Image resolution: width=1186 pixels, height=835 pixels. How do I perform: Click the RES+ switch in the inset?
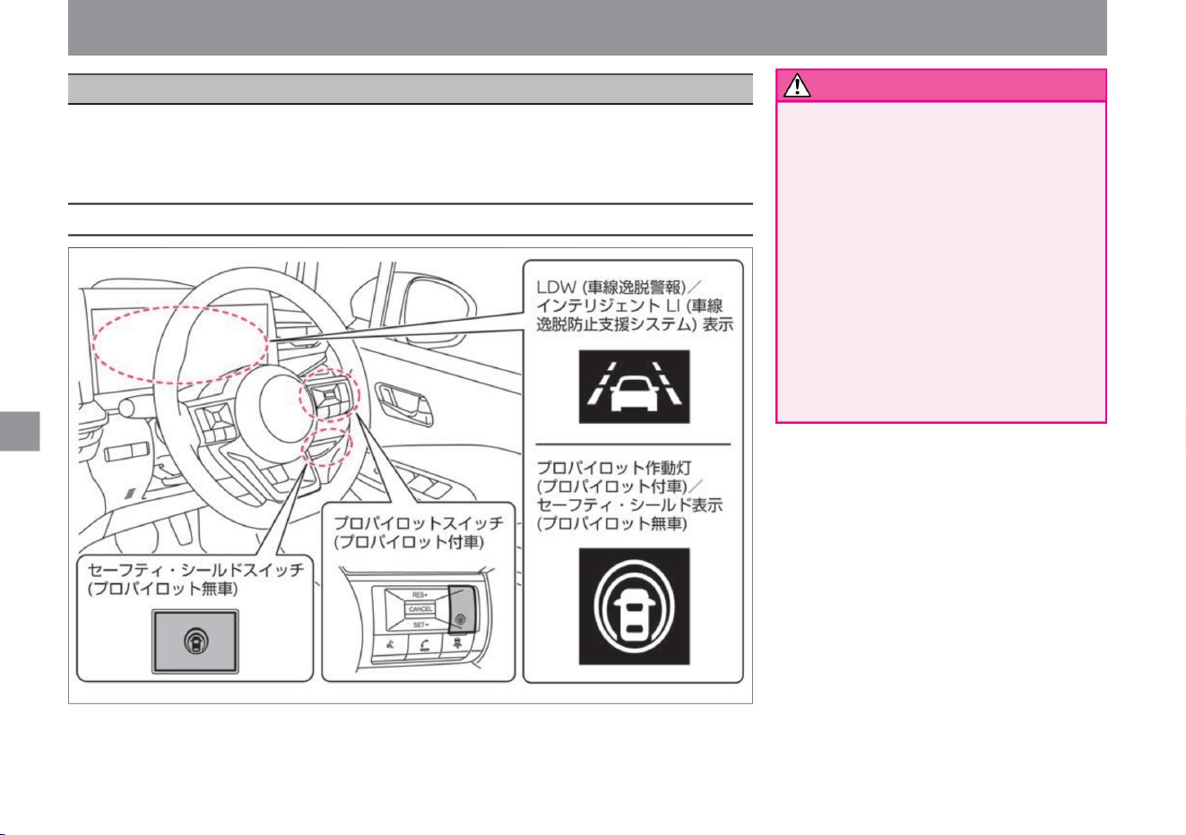tap(420, 595)
